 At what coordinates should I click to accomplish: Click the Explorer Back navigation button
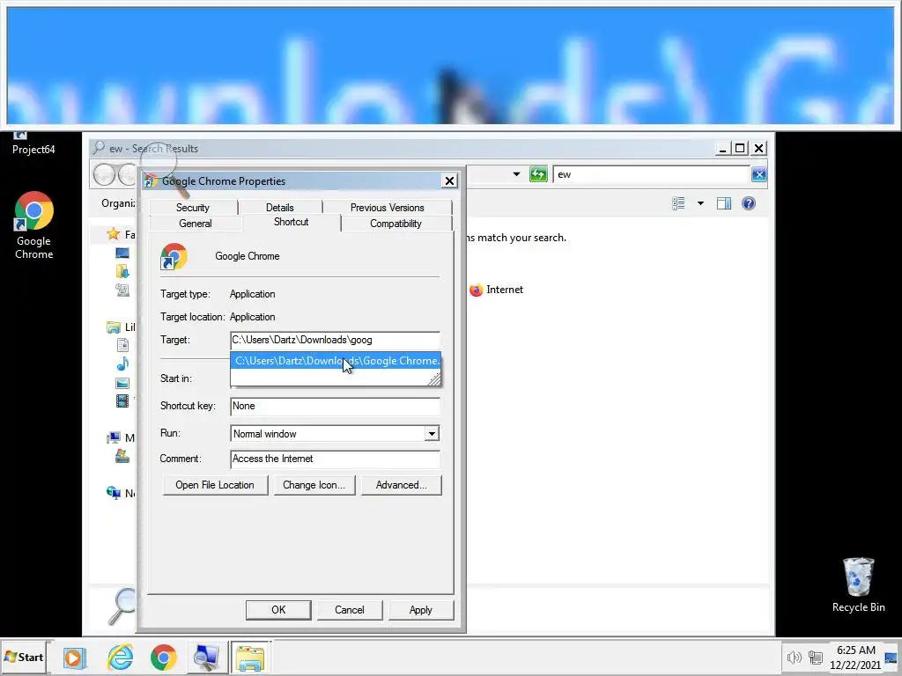point(104,175)
